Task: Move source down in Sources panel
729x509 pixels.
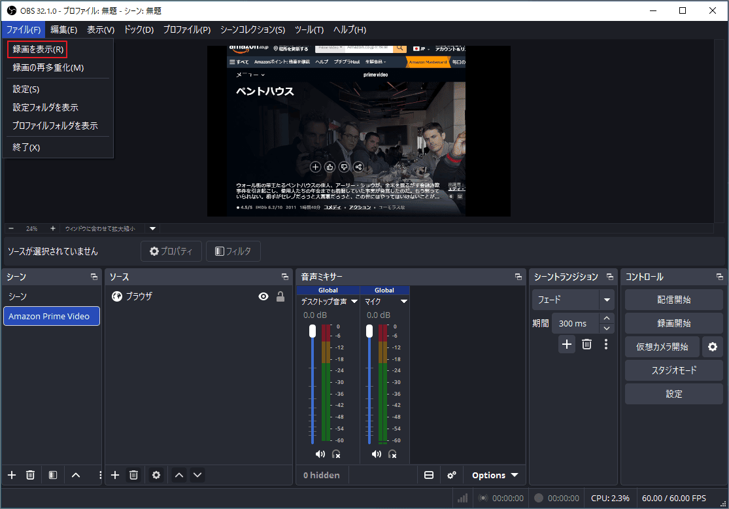Action: (197, 475)
